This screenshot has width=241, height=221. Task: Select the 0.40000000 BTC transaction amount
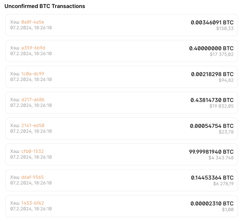(211, 48)
